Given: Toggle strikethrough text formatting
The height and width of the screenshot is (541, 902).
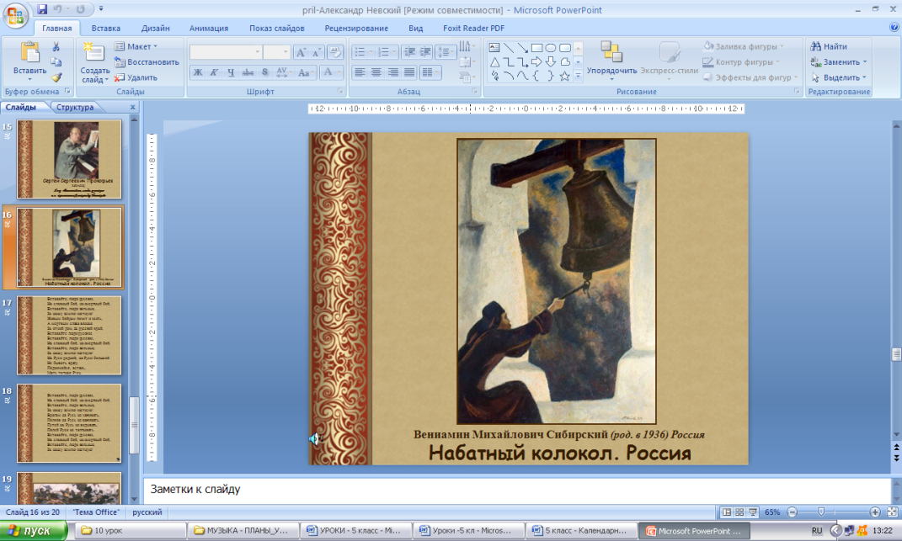Looking at the screenshot, I should (x=248, y=72).
